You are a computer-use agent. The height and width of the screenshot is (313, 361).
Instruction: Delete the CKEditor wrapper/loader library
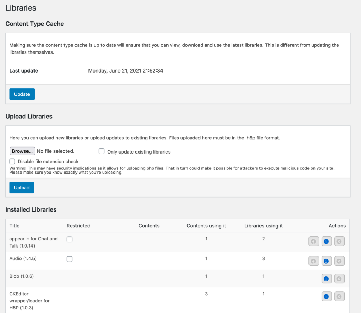tap(339, 296)
